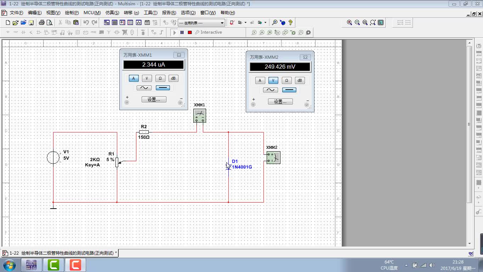The width and height of the screenshot is (483, 272).
Task: Set XMM2 to ohmmeter mode
Action: pos(286,80)
